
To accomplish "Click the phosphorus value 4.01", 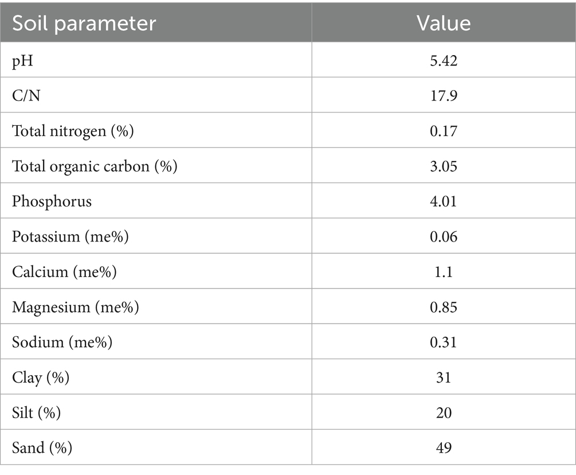I will pyautogui.click(x=443, y=202).
